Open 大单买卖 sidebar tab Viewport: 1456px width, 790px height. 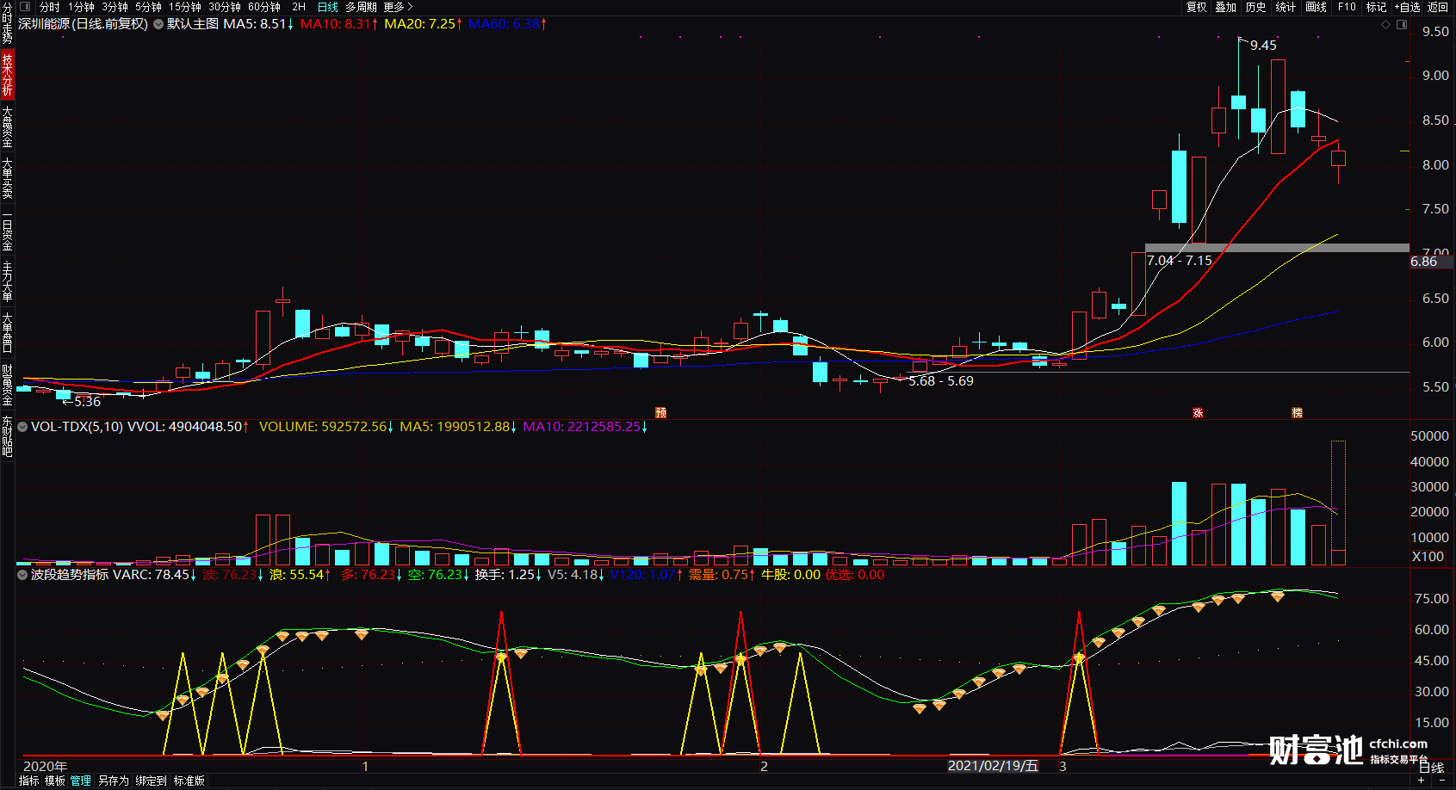click(x=7, y=177)
